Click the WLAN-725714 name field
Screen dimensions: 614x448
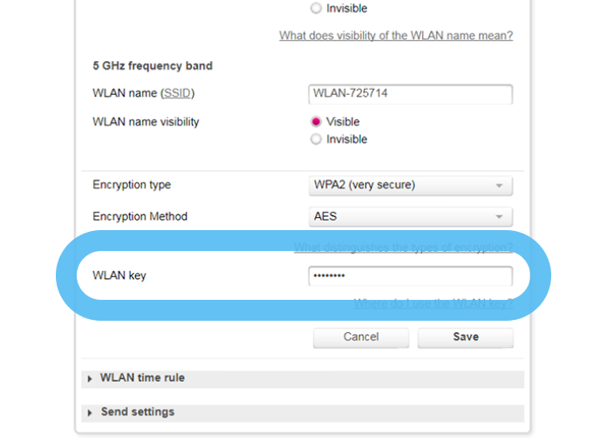point(410,94)
